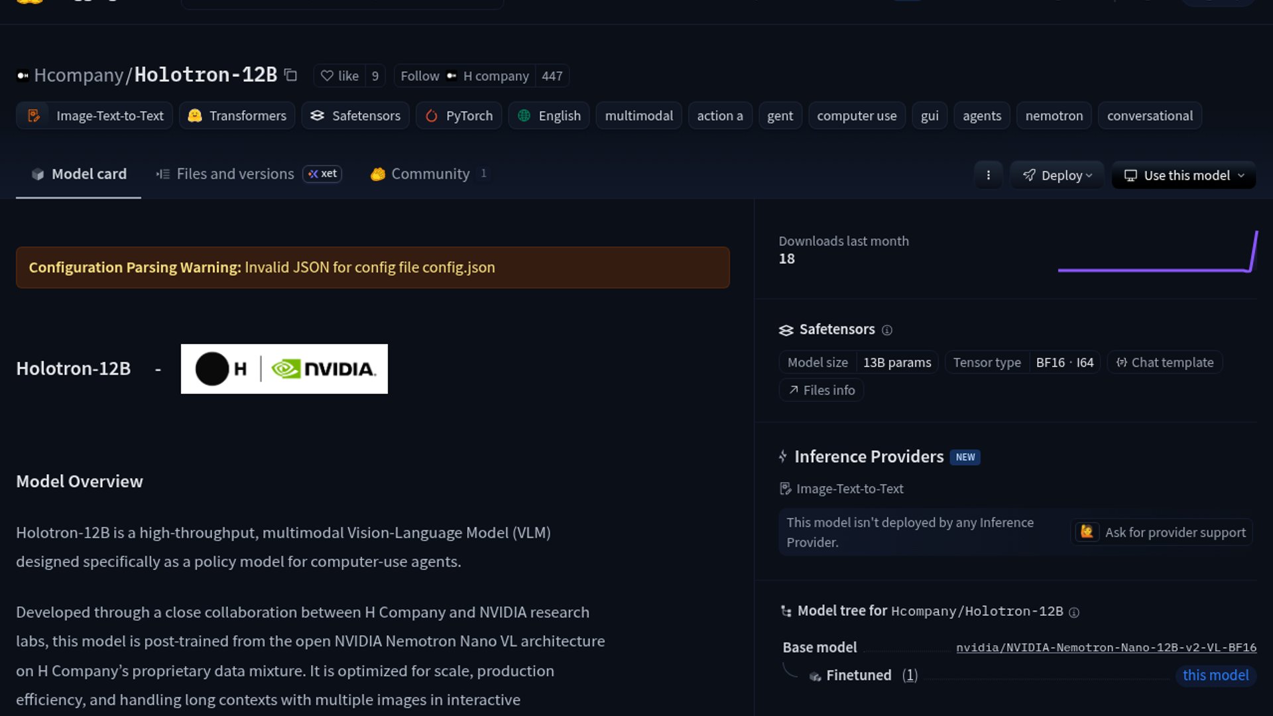Follow H company organization
This screenshot has height=716, width=1273.
[420, 76]
